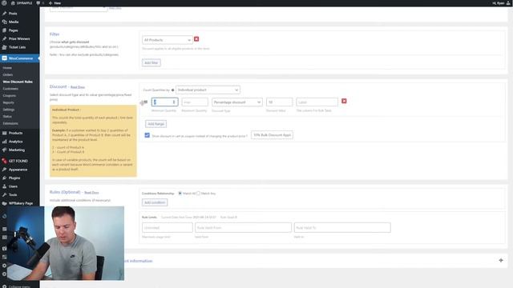
Task: Select the Match All radio option
Action: pos(180,194)
